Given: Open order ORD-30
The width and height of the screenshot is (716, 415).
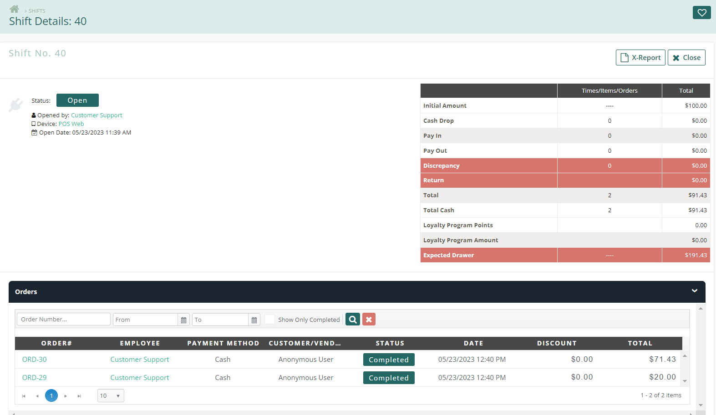Looking at the screenshot, I should click(35, 359).
